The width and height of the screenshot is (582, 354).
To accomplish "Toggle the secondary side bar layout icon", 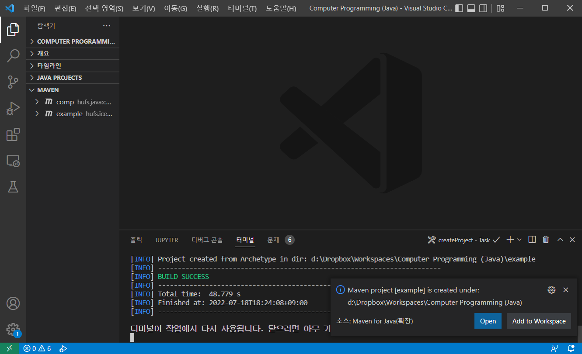I will (x=483, y=8).
